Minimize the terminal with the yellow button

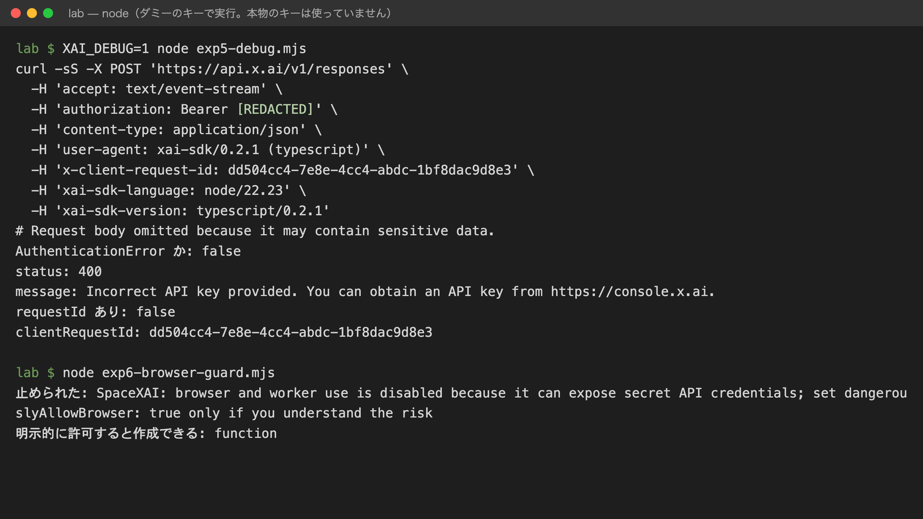(x=32, y=13)
